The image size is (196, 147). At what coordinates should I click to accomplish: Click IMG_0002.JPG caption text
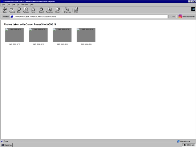(38, 44)
